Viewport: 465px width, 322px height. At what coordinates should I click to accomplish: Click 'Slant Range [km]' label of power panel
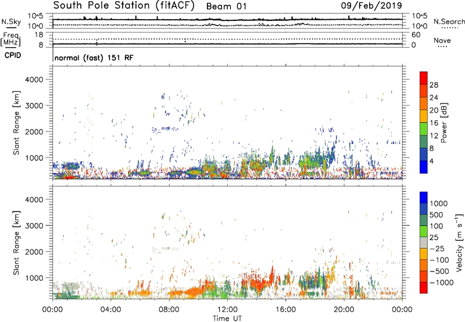click(x=16, y=123)
